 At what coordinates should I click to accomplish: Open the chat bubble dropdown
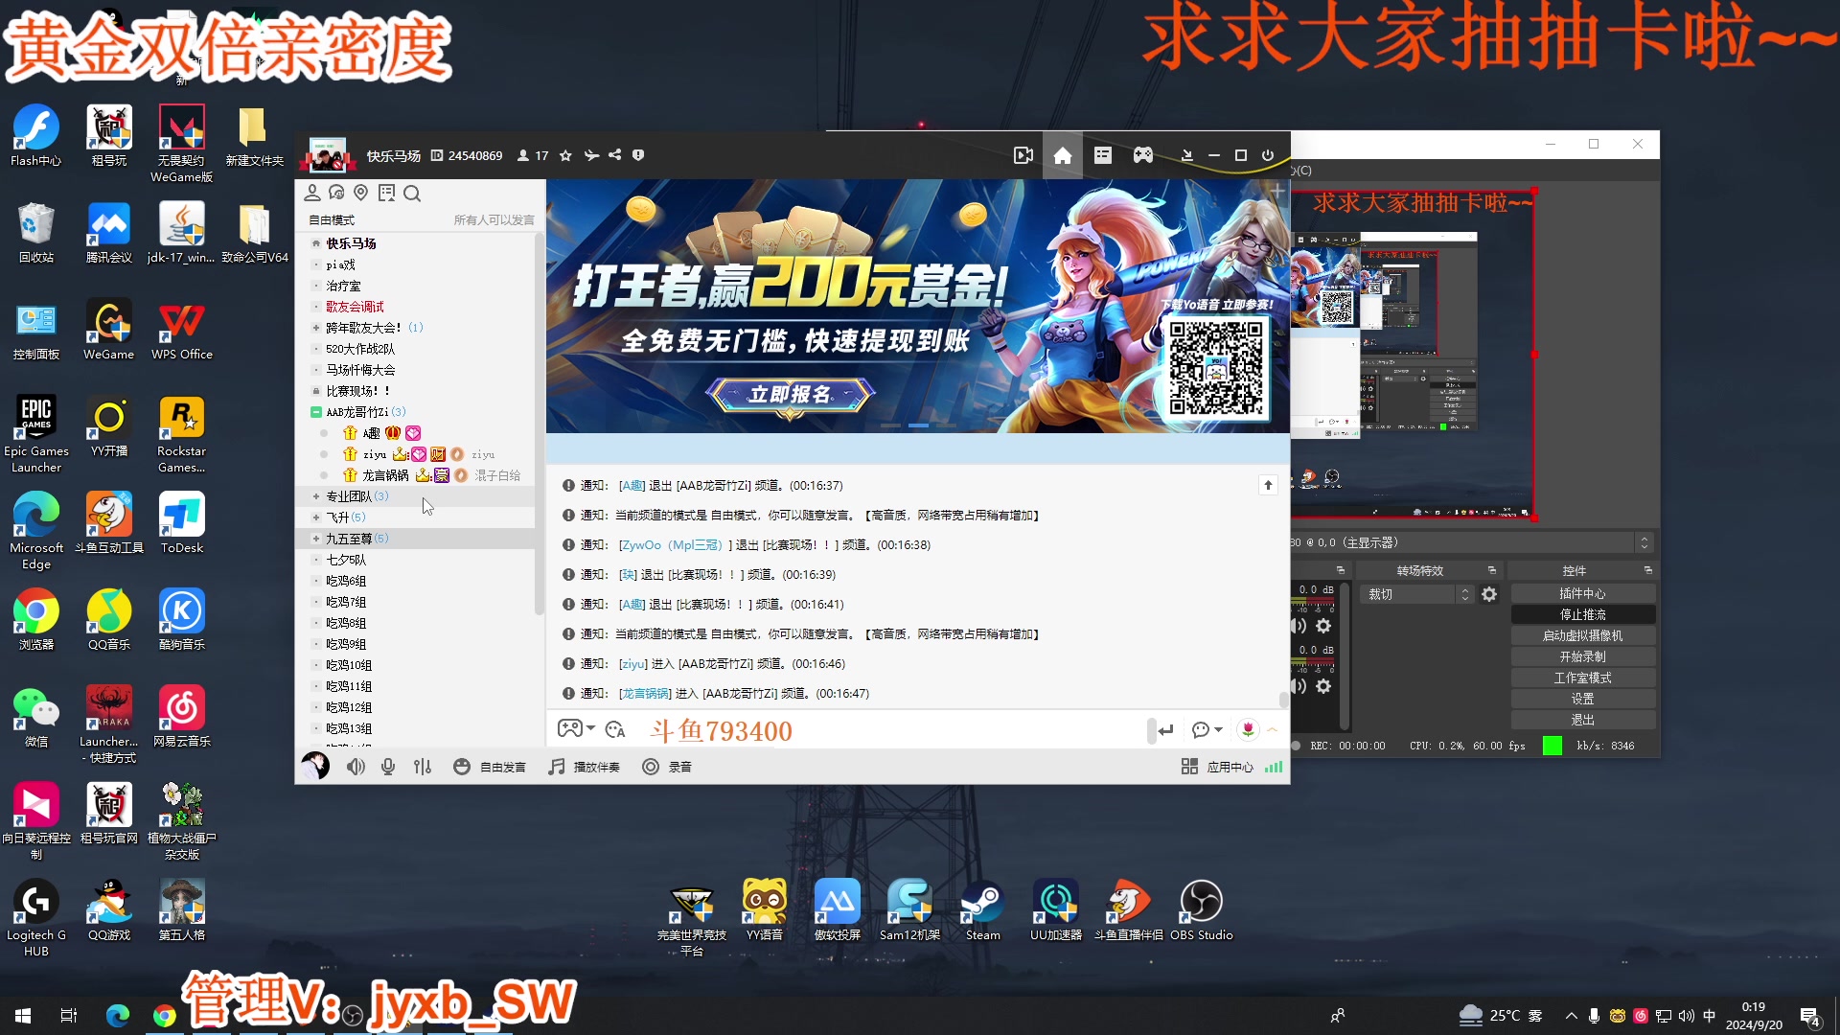[1207, 730]
